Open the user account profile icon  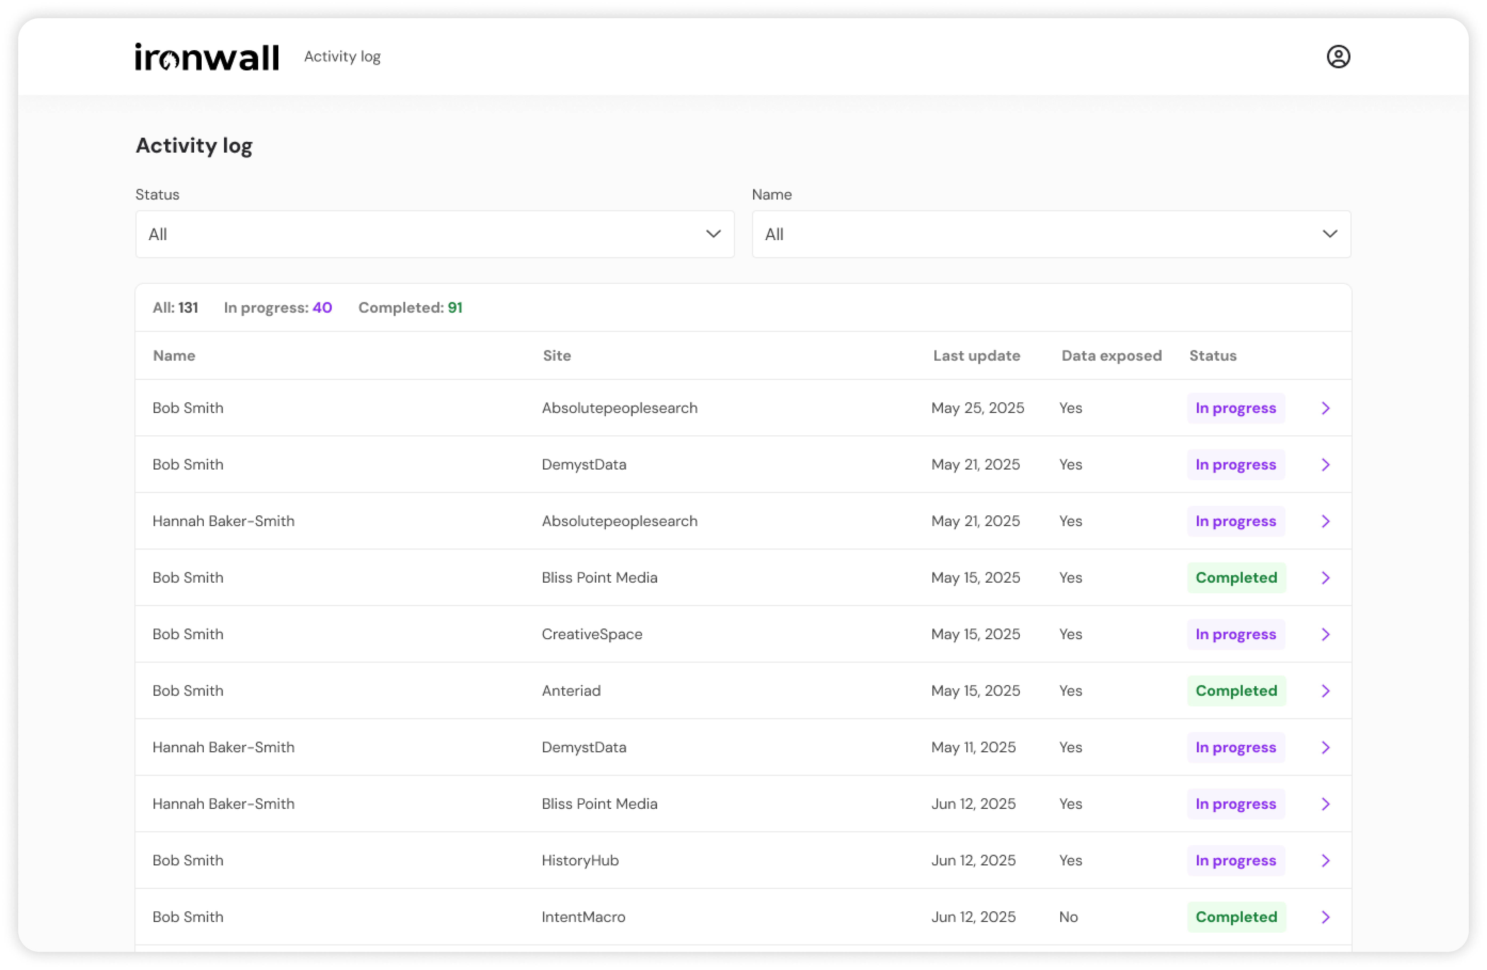pos(1338,57)
